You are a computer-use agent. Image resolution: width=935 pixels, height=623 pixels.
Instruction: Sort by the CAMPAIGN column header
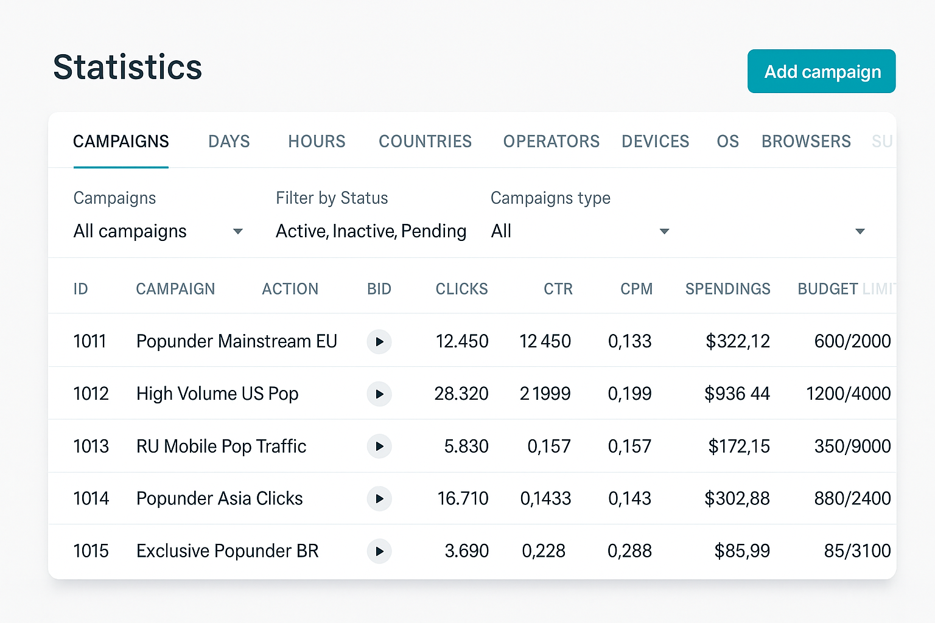coord(175,289)
